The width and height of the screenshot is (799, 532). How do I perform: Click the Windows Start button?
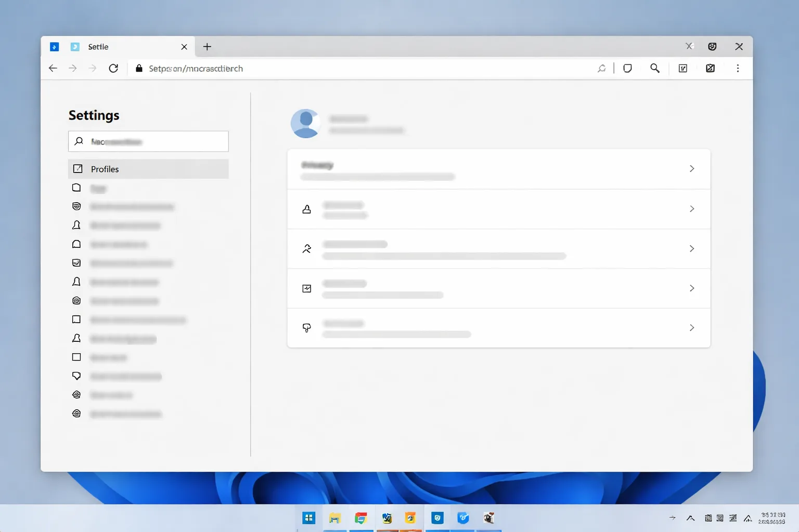pos(309,518)
